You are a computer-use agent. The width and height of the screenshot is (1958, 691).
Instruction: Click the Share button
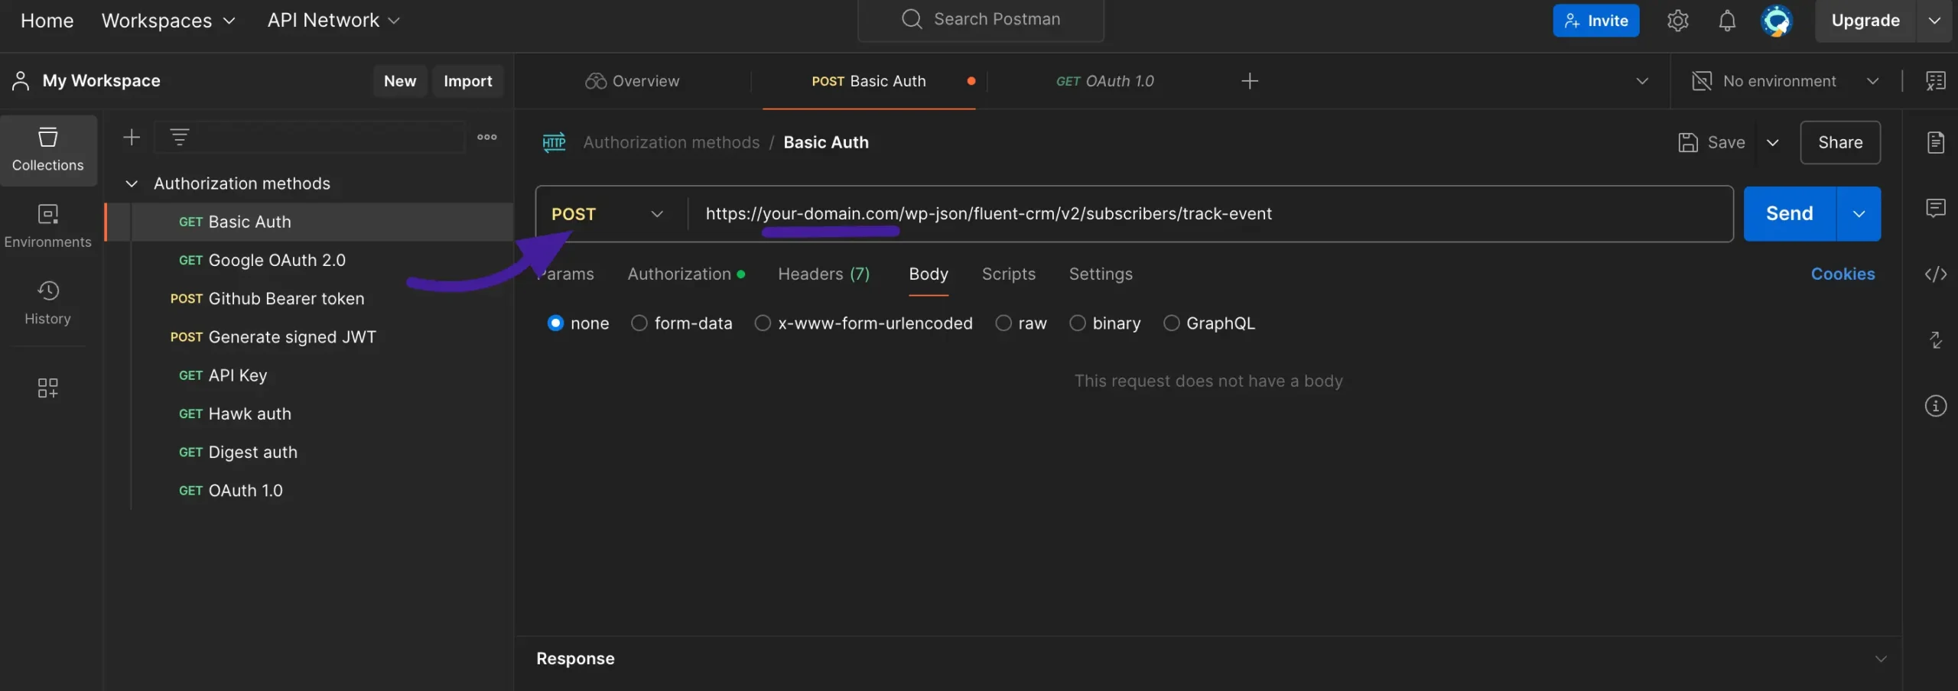point(1839,142)
